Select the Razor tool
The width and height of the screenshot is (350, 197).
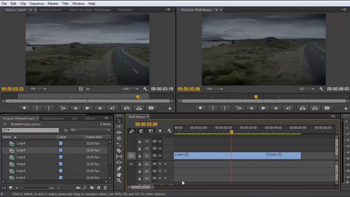[x=119, y=150]
